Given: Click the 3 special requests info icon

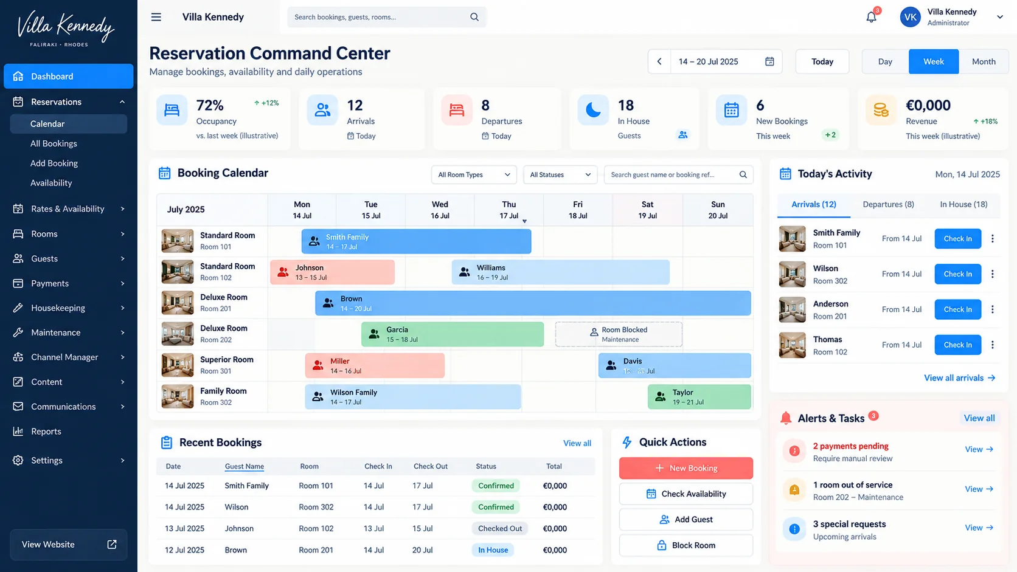Looking at the screenshot, I should (794, 529).
